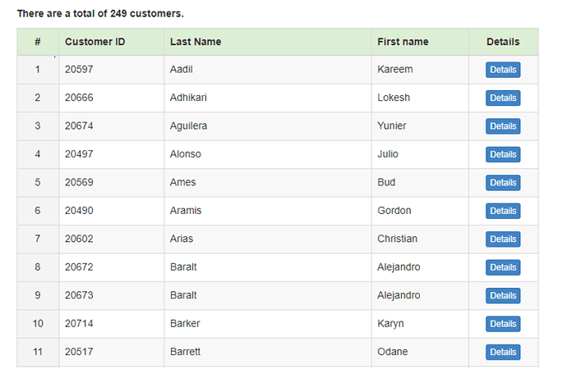567x383 pixels.
Task: Click the Customer ID column header
Action: pos(95,42)
